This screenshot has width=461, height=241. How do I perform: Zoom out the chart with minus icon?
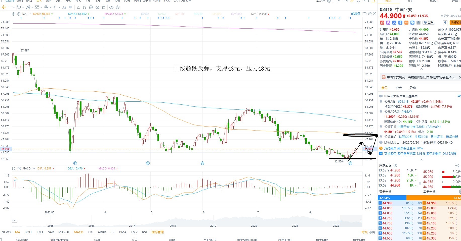point(370,14)
